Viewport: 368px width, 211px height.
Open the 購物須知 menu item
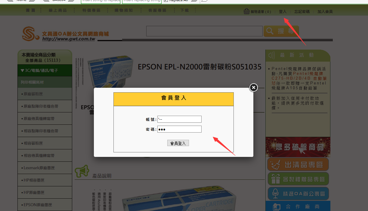pos(124,10)
